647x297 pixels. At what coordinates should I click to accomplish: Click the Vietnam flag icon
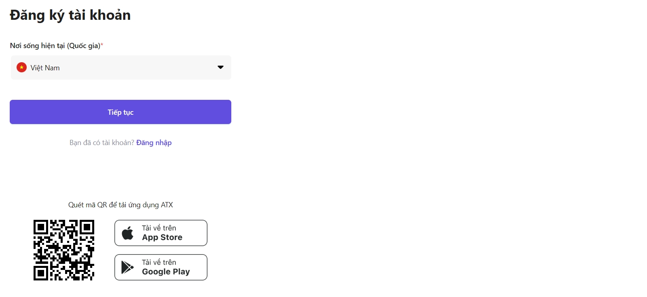pos(21,67)
